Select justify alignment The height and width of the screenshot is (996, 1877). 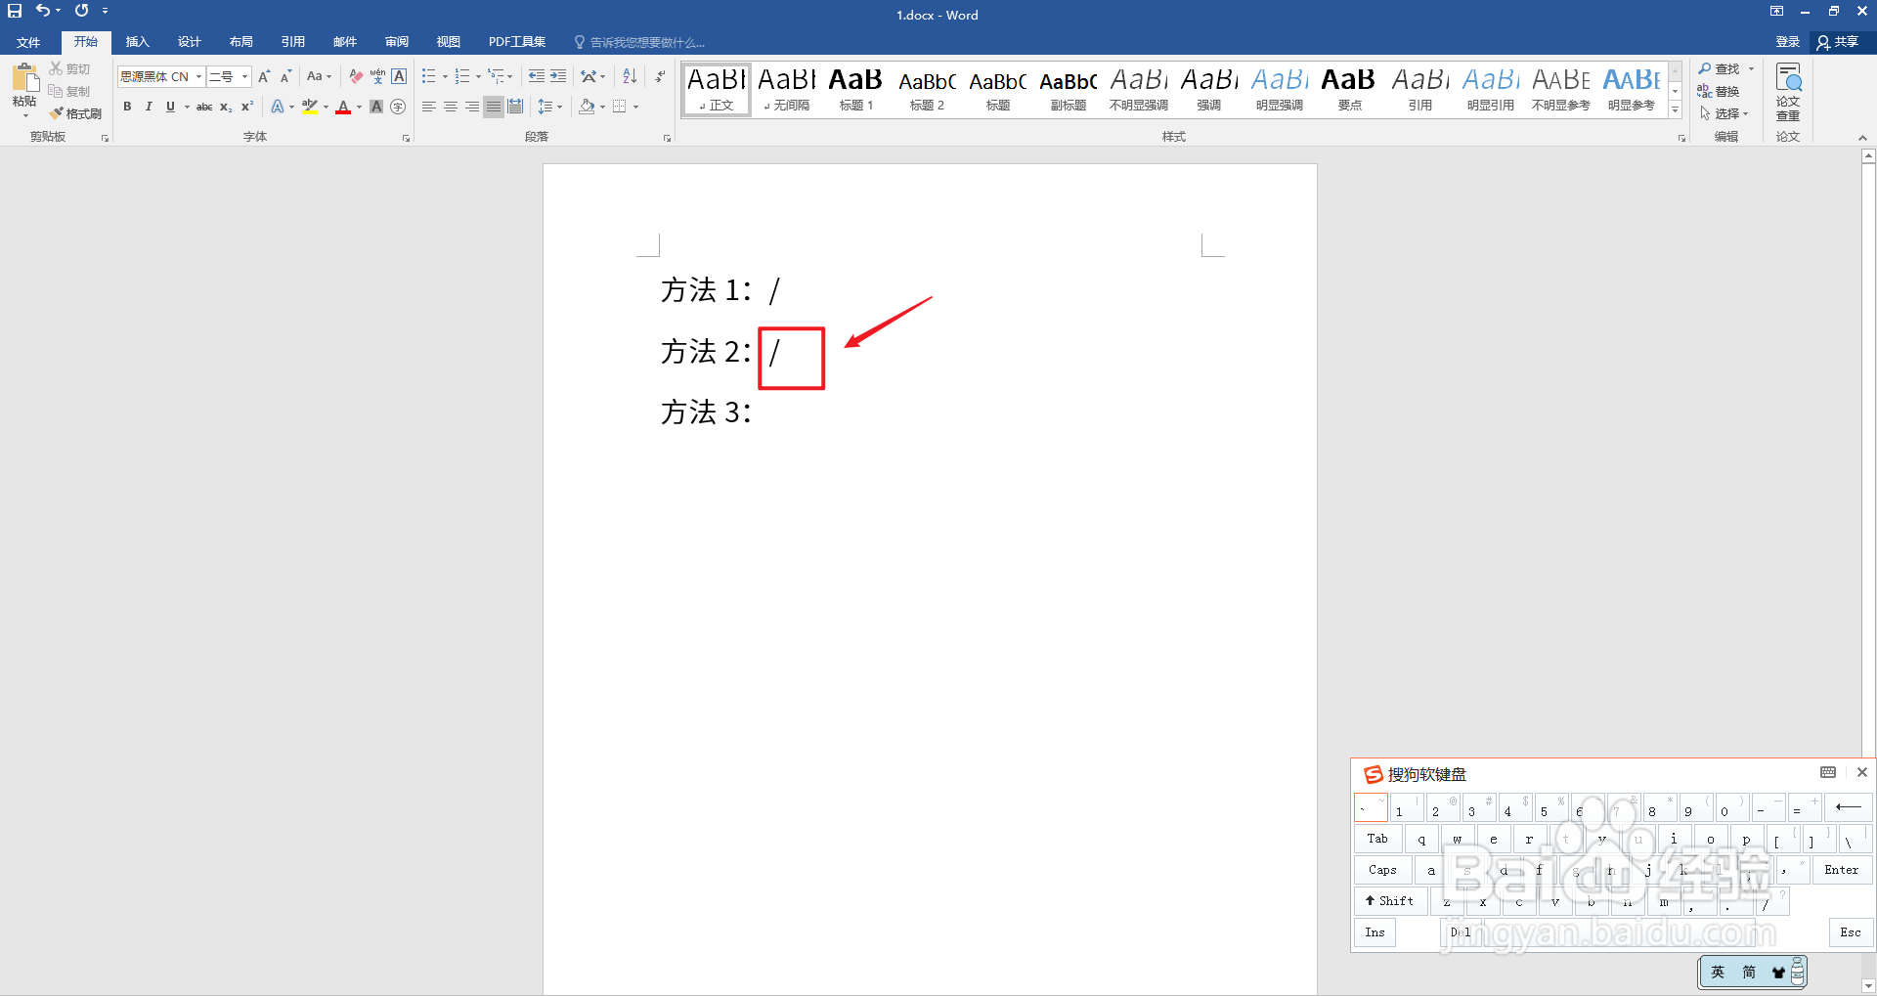tap(494, 107)
